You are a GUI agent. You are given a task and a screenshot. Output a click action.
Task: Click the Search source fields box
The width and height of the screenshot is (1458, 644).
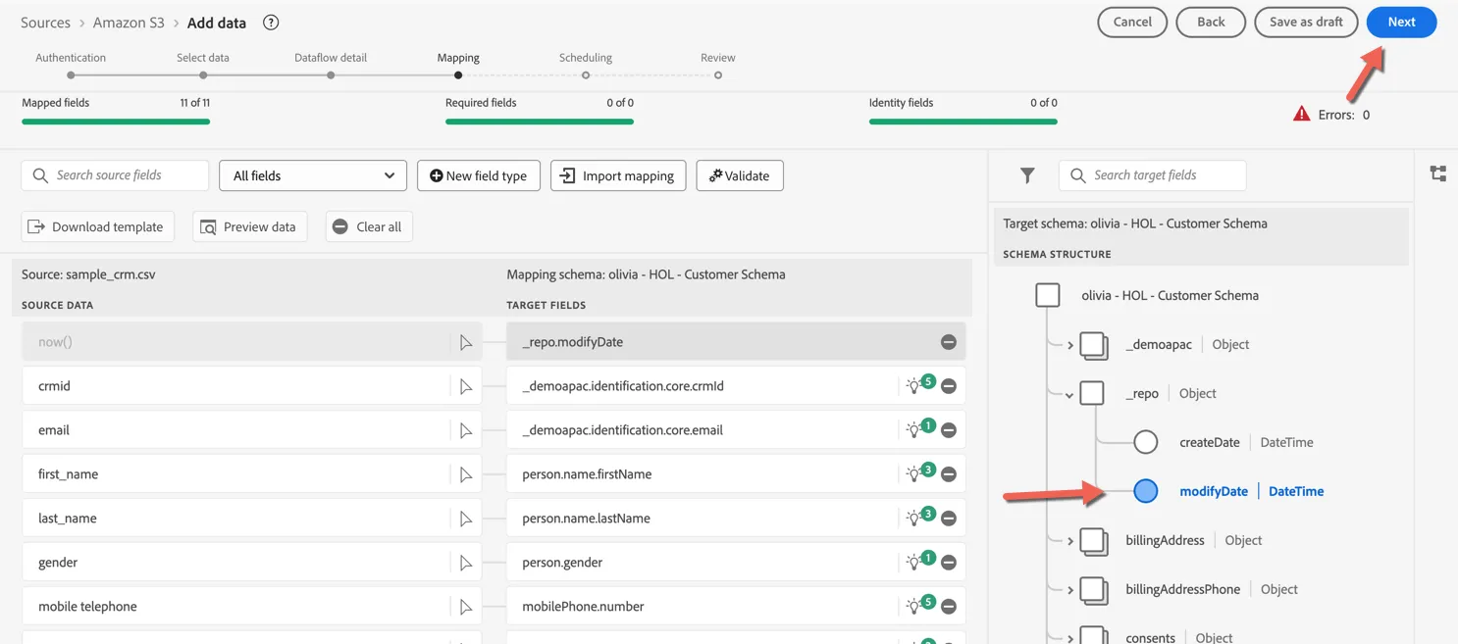[115, 175]
